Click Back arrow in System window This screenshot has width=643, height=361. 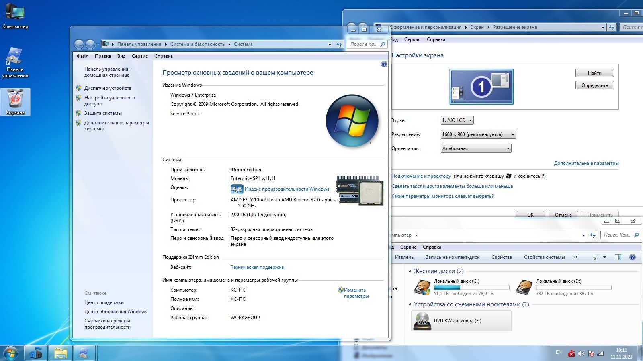(79, 44)
